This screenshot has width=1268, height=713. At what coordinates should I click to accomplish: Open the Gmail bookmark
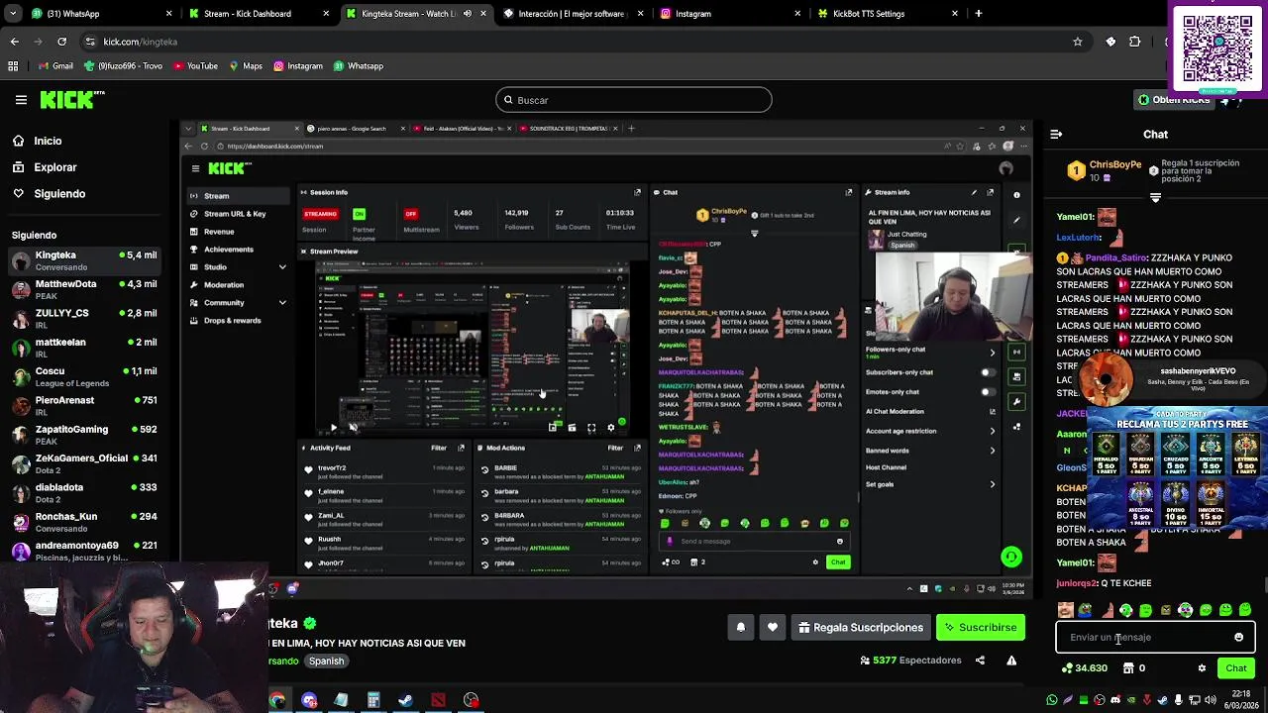55,66
